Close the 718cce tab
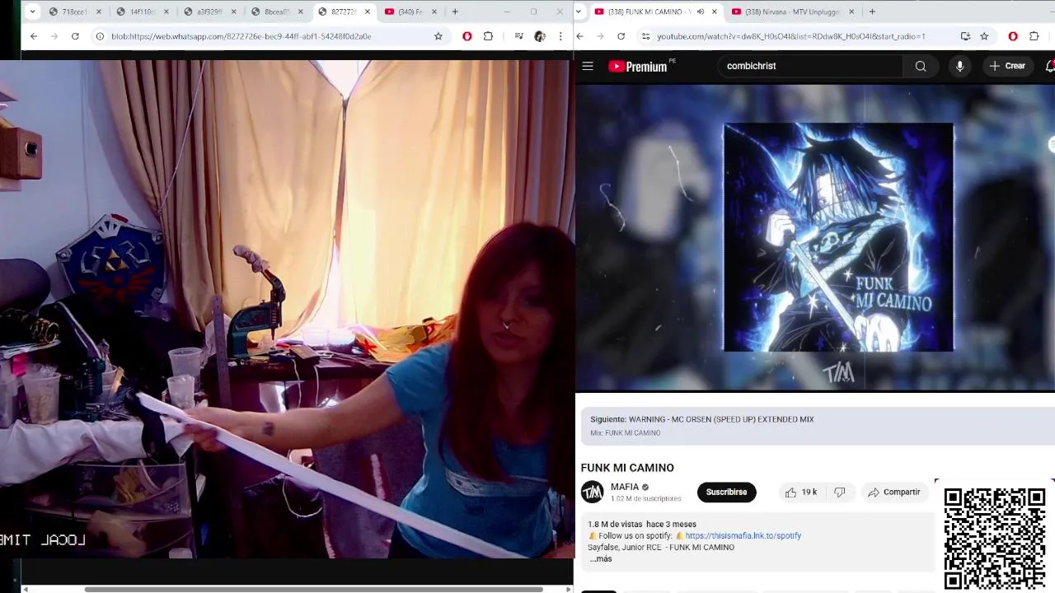Image resolution: width=1055 pixels, height=593 pixels. click(x=99, y=12)
